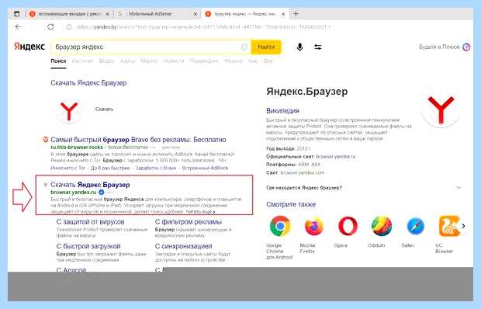Screen dimensions: 481x309
Task: Open Заработок с Brave sitelink
Action: [x=156, y=168]
